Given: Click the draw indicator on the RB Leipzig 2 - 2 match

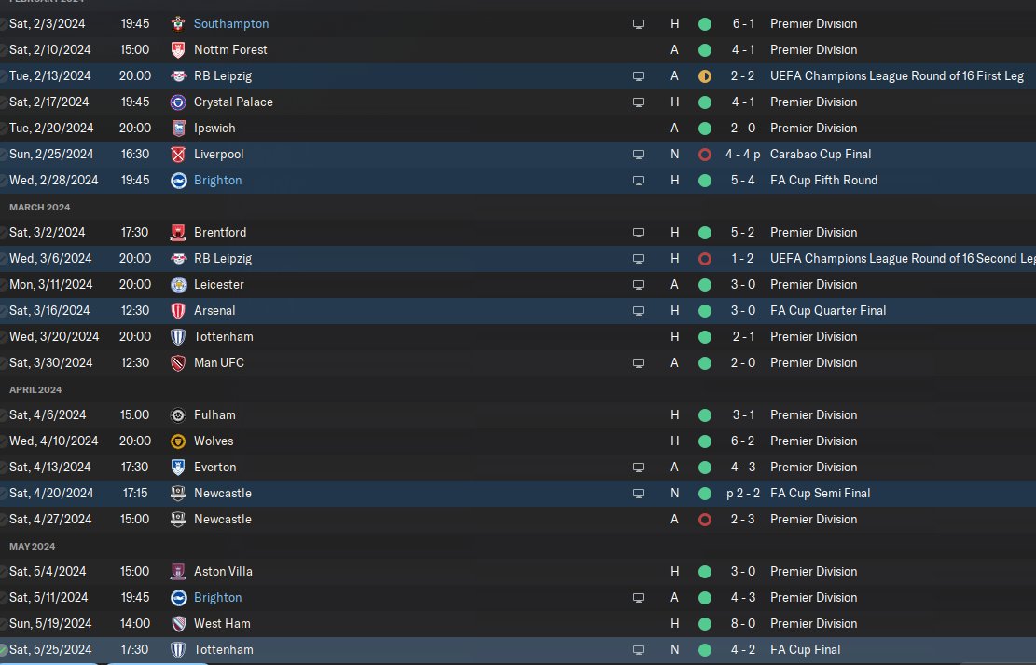Looking at the screenshot, I should pos(705,75).
